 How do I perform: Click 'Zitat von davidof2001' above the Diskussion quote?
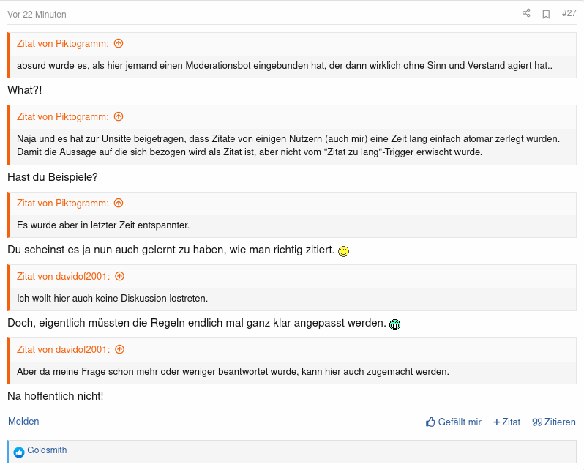[x=64, y=276]
